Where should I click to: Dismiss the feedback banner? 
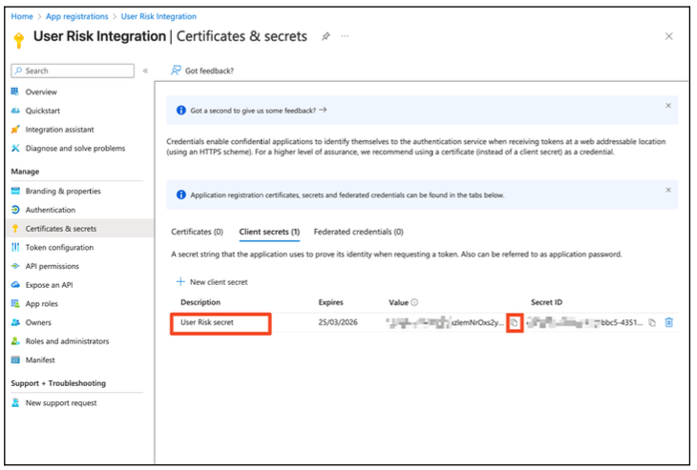(668, 106)
